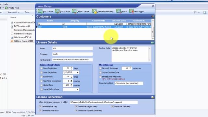
Task: Click the Explorer Name column header
Action: coord(13,17)
